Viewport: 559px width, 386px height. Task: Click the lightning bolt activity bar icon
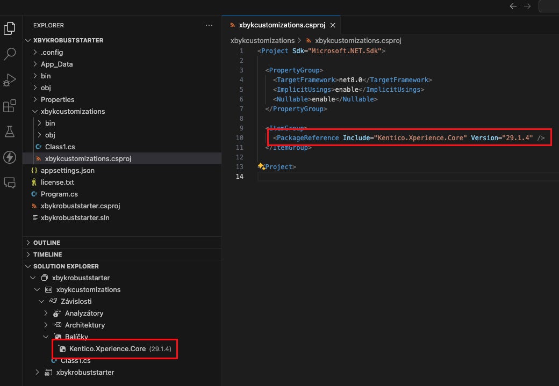10,157
